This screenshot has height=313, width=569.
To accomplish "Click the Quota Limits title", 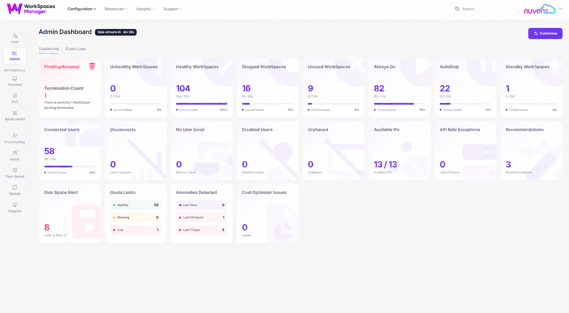I will click(x=123, y=193).
